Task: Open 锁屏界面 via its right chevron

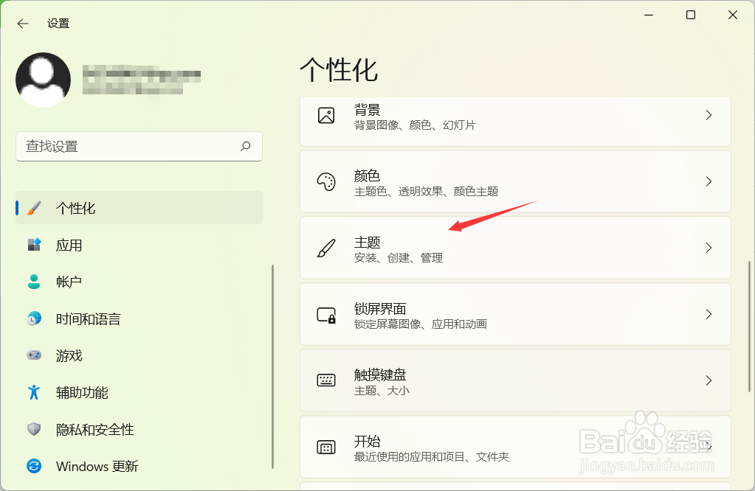Action: tap(708, 314)
